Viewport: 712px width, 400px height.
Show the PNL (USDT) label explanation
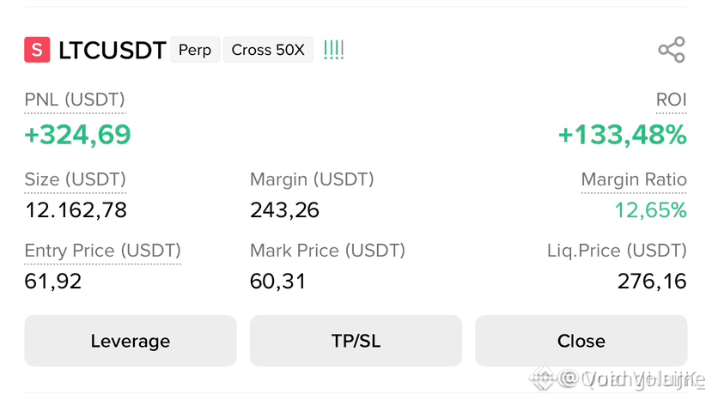(x=75, y=100)
